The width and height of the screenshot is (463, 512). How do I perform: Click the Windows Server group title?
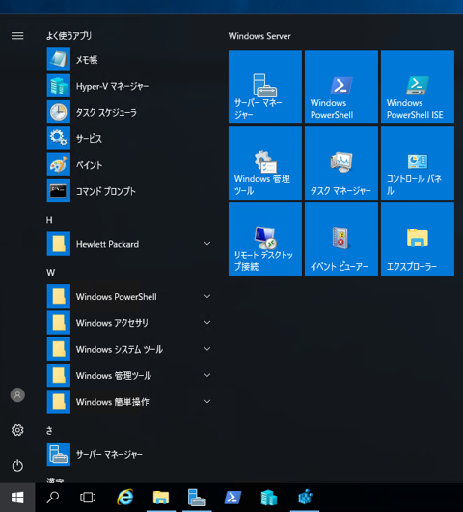[259, 36]
